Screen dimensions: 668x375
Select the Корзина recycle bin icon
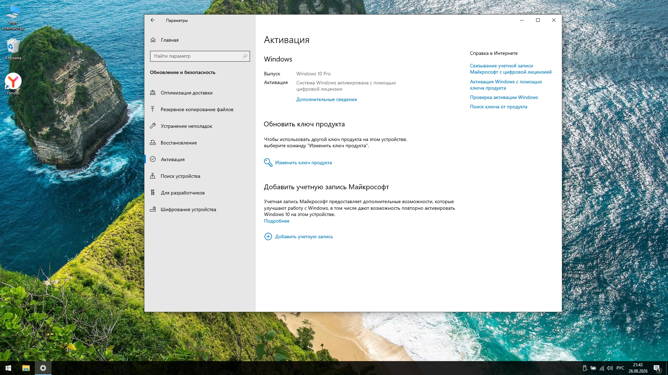(13, 49)
